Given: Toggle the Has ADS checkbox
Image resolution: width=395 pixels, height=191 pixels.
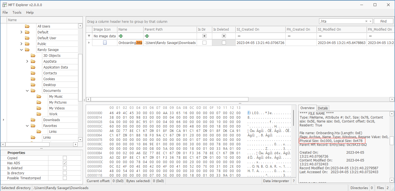Looking at the screenshot, I should pyautogui.click(x=65, y=163).
